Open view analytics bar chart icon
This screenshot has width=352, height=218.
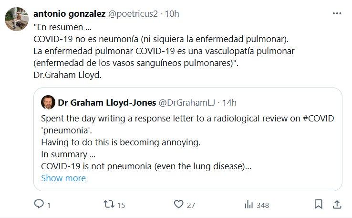click(248, 205)
